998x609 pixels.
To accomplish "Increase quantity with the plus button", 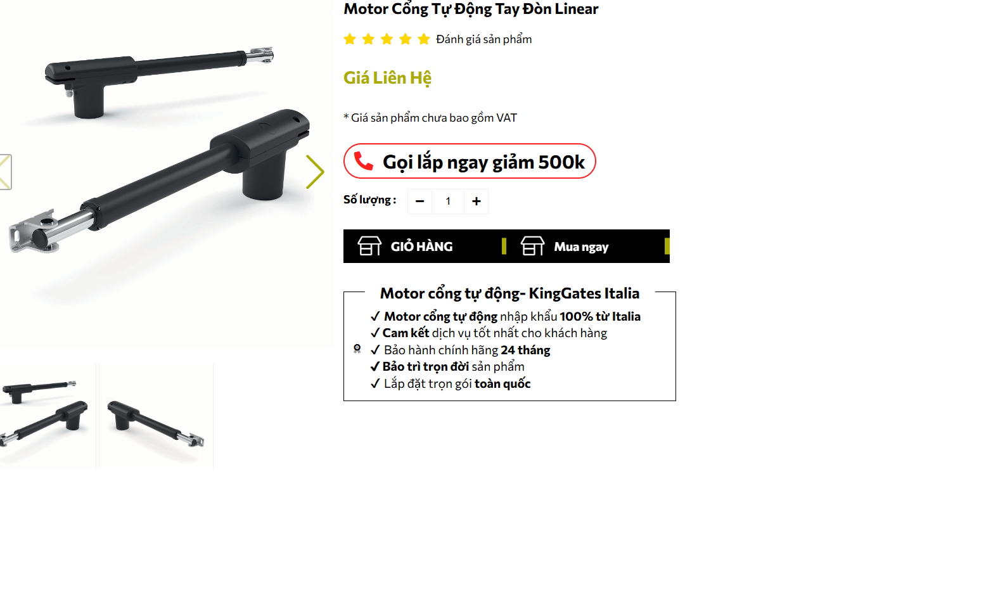I will click(x=477, y=202).
